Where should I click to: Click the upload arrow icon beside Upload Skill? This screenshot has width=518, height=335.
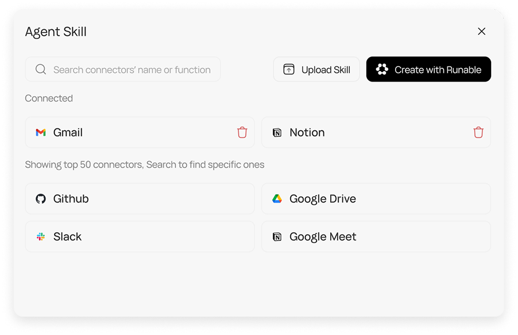[x=288, y=69]
